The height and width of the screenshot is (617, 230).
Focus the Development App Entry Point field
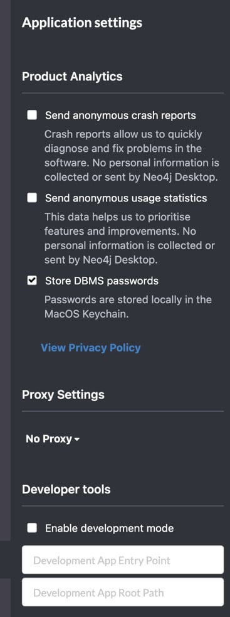click(123, 560)
